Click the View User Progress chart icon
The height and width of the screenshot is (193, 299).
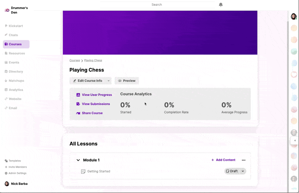tap(78, 95)
